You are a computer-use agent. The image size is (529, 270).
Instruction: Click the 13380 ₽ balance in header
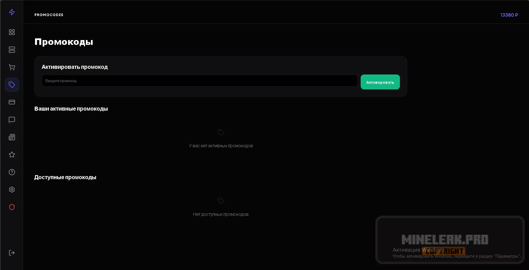509,15
